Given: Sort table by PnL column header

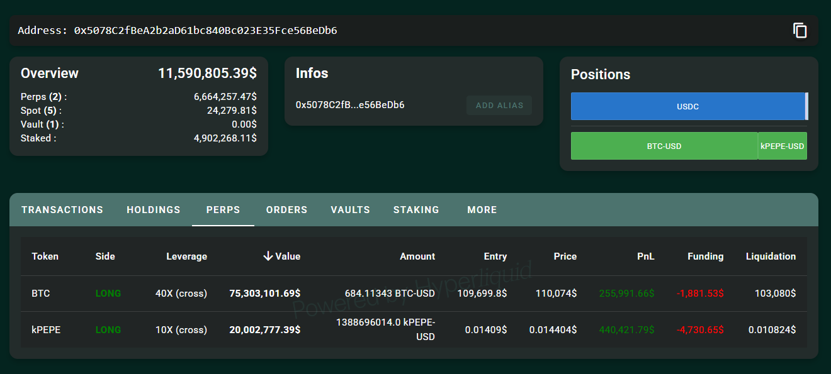Looking at the screenshot, I should [645, 256].
